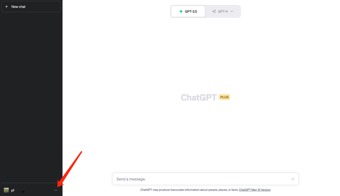Switch to the GPT-3.5 model tab
The height and width of the screenshot is (196, 340).
(x=188, y=12)
